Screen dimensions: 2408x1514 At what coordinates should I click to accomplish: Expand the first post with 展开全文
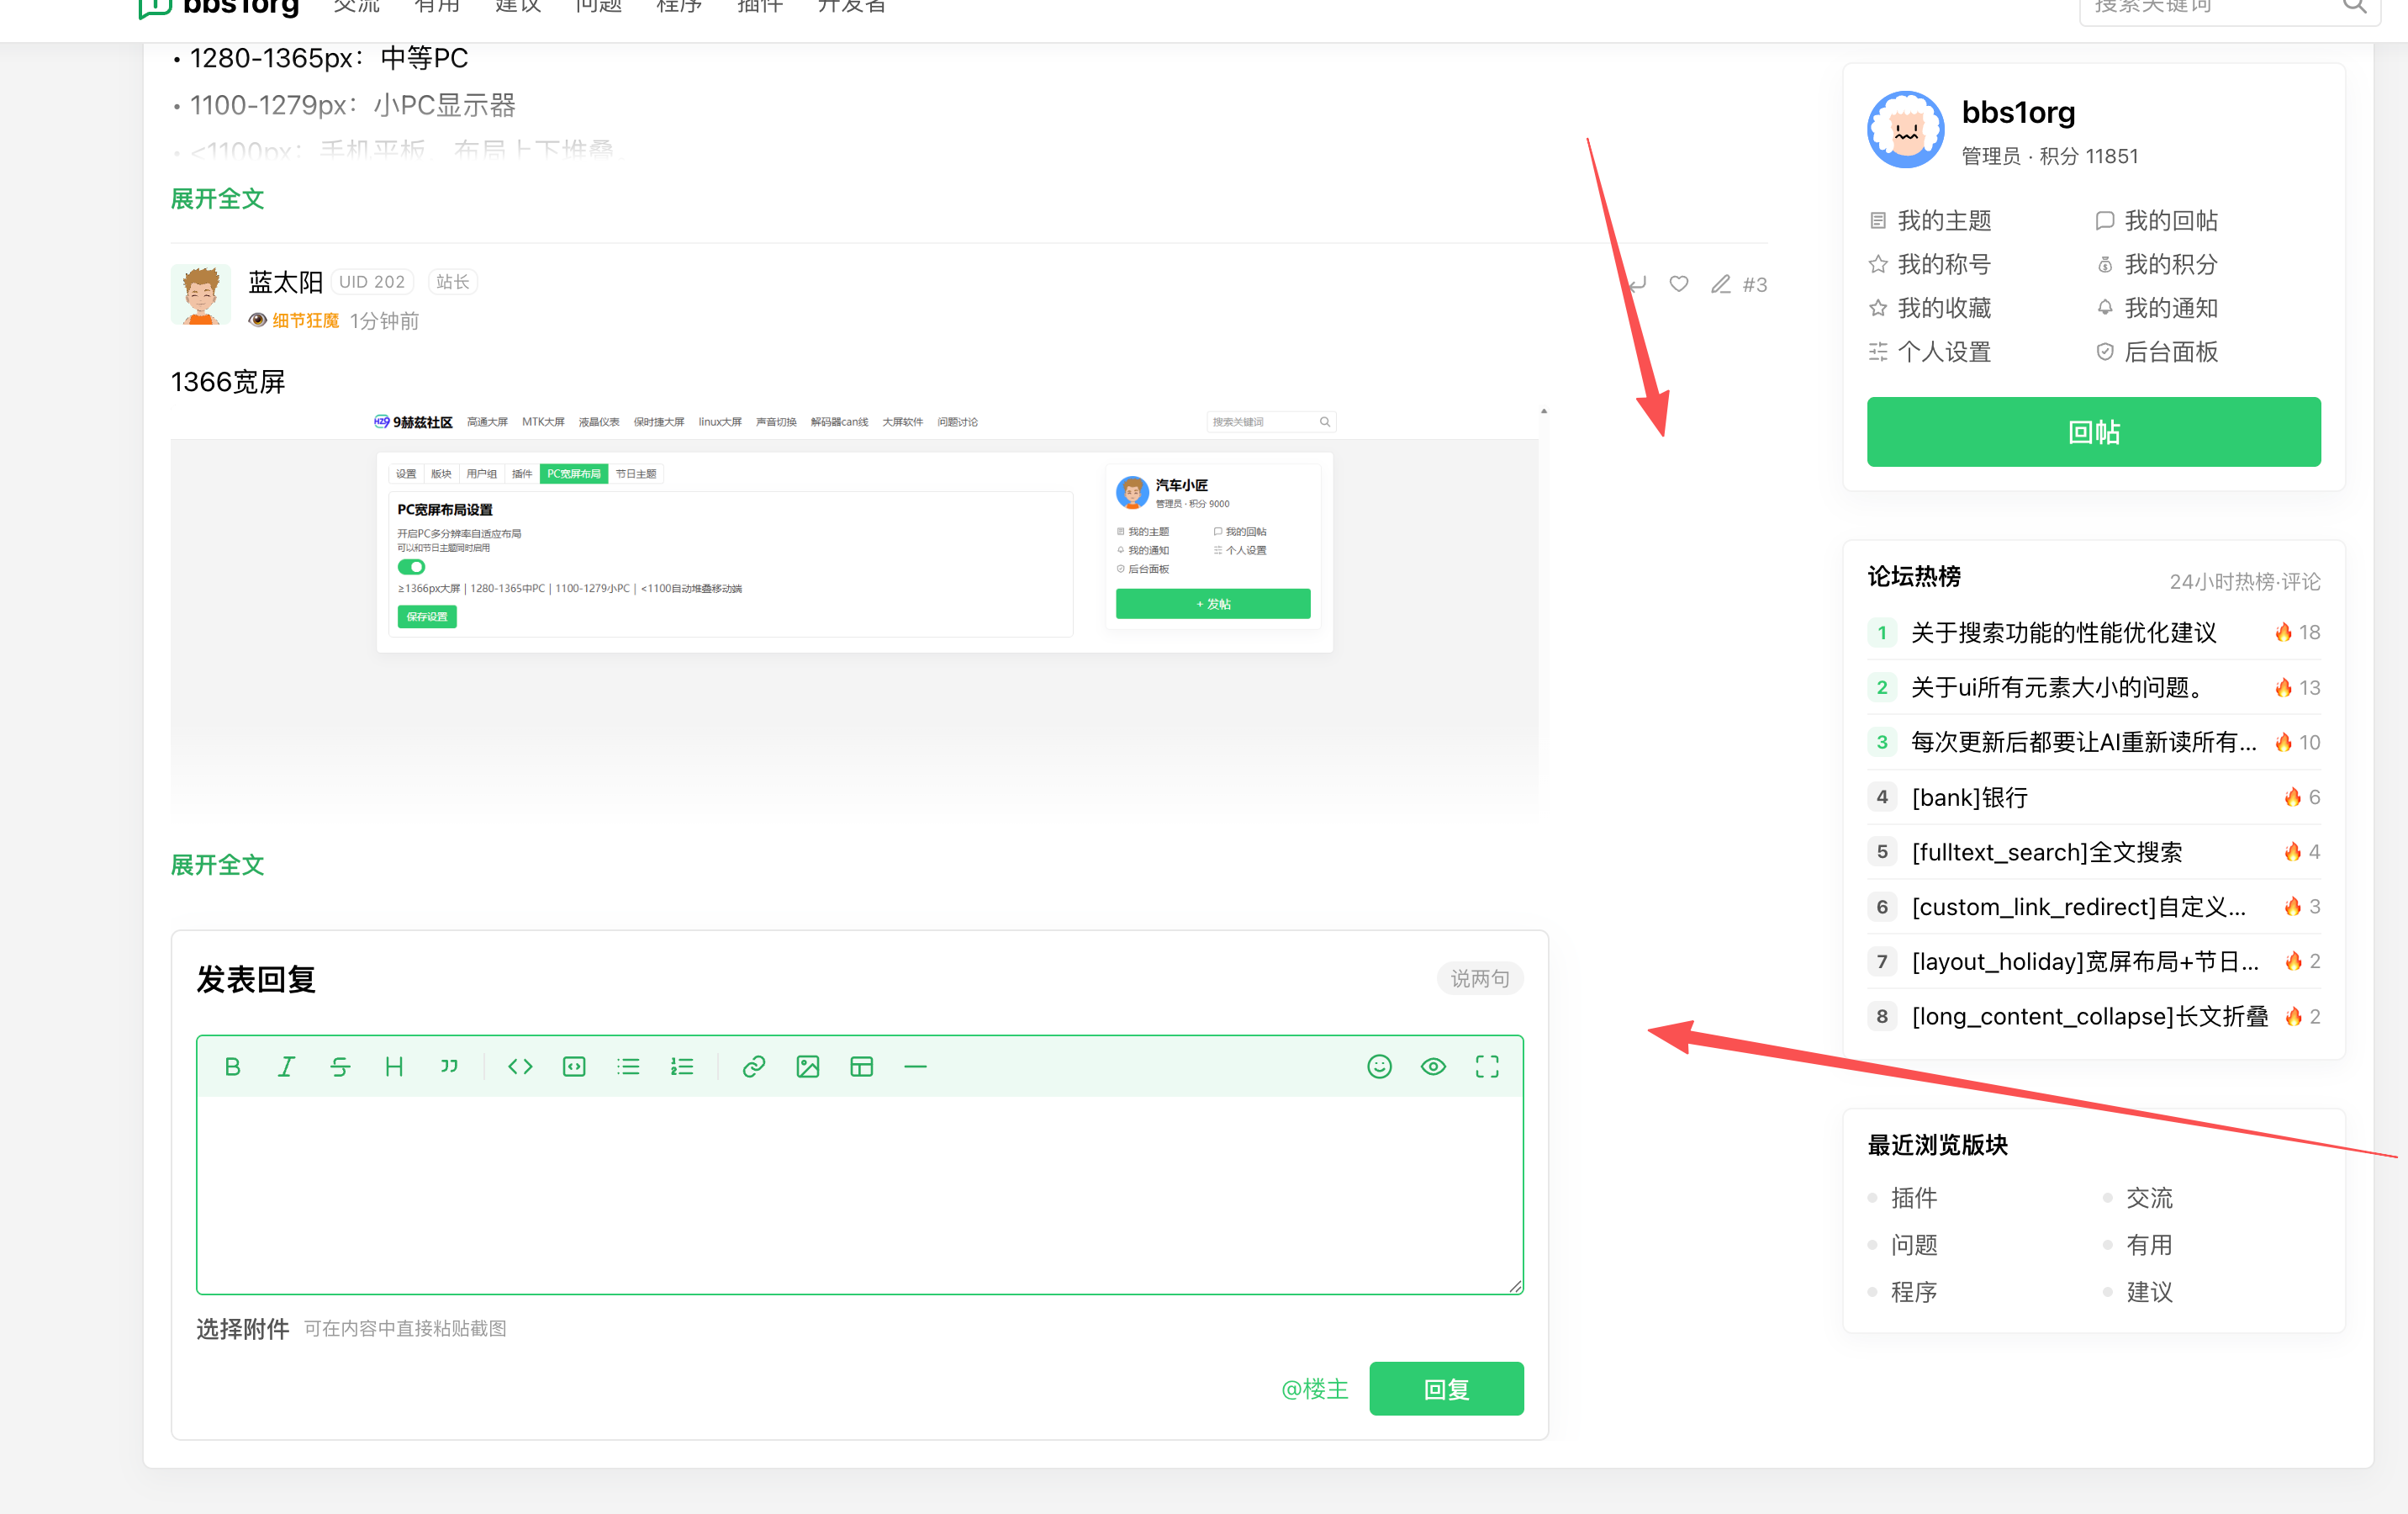(217, 199)
